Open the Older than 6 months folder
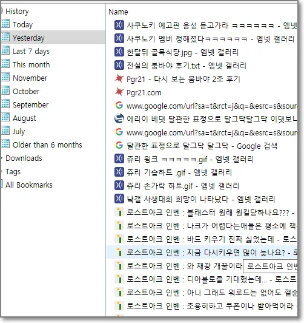Viewport: 304px width, 323px height. click(x=47, y=145)
